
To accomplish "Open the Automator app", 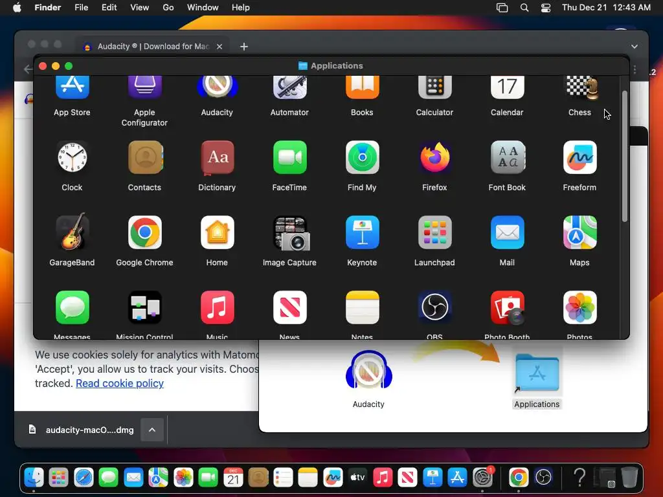I will (x=289, y=88).
